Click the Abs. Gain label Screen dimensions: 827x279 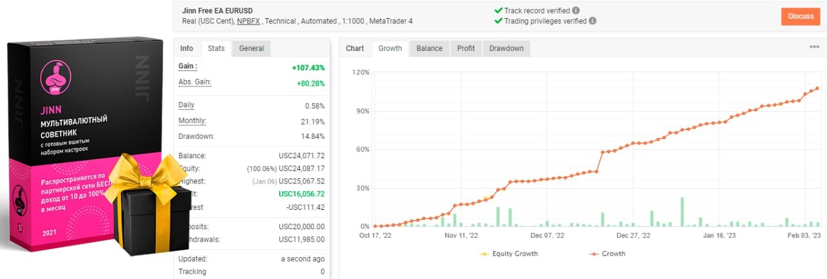[x=194, y=82]
